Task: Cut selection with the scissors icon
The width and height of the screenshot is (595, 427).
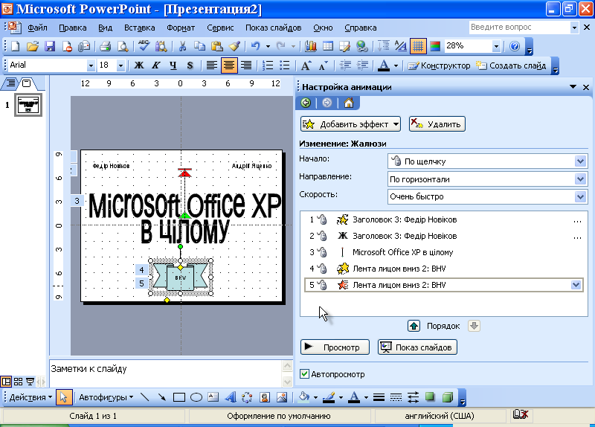Action: 182,46
